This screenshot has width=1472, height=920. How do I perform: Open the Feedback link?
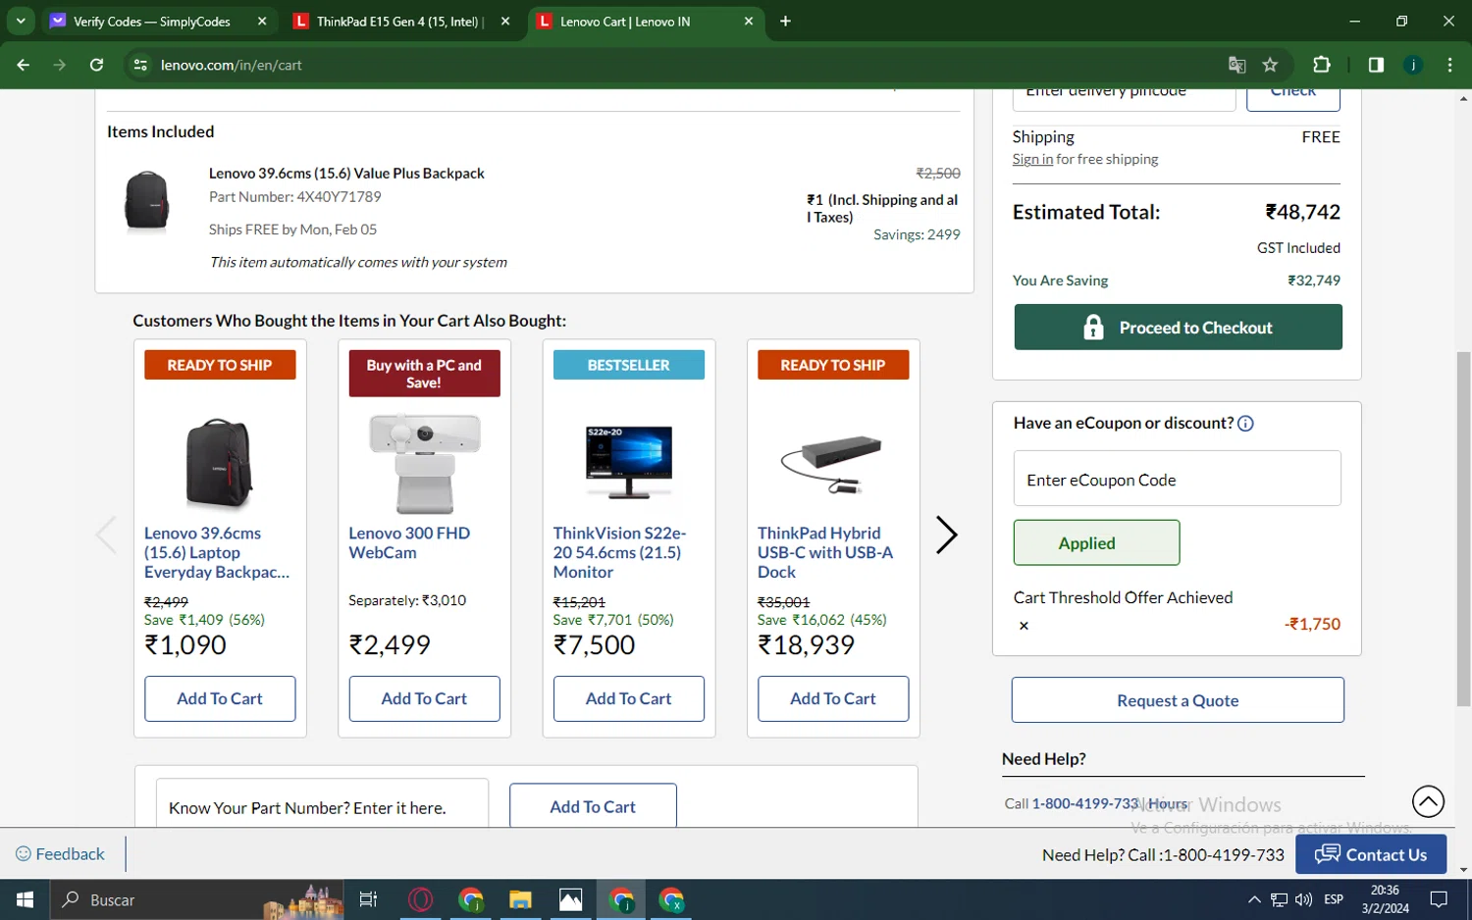pyautogui.click(x=60, y=854)
